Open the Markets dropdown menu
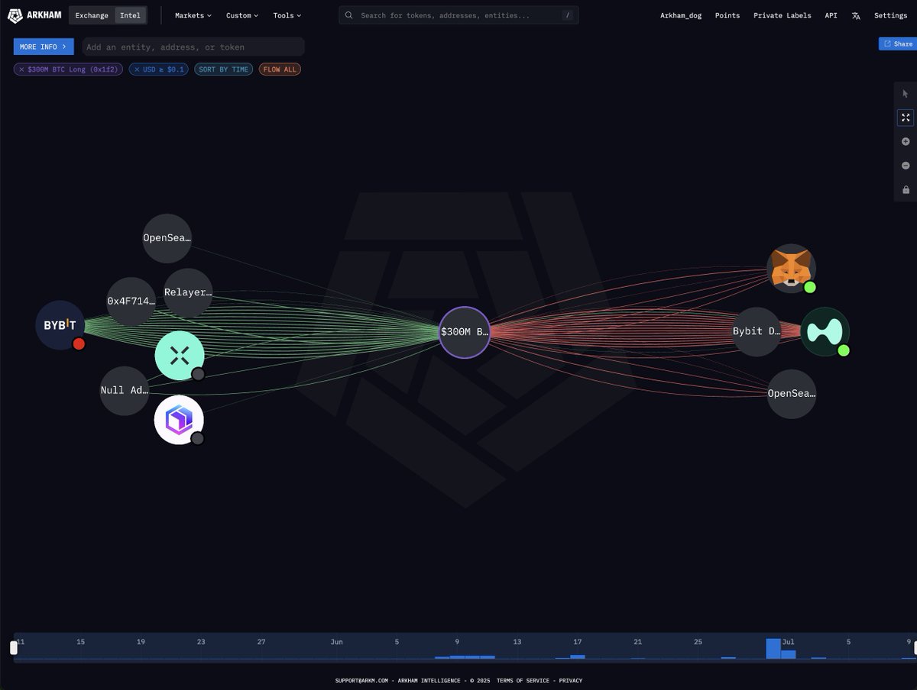This screenshot has width=917, height=690. (x=193, y=15)
